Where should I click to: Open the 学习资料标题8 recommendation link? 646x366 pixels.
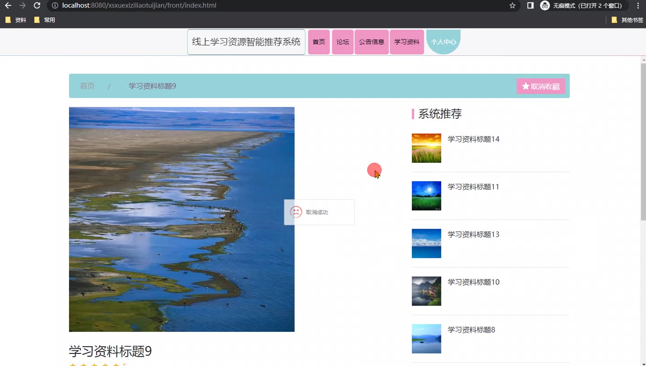[x=471, y=330]
